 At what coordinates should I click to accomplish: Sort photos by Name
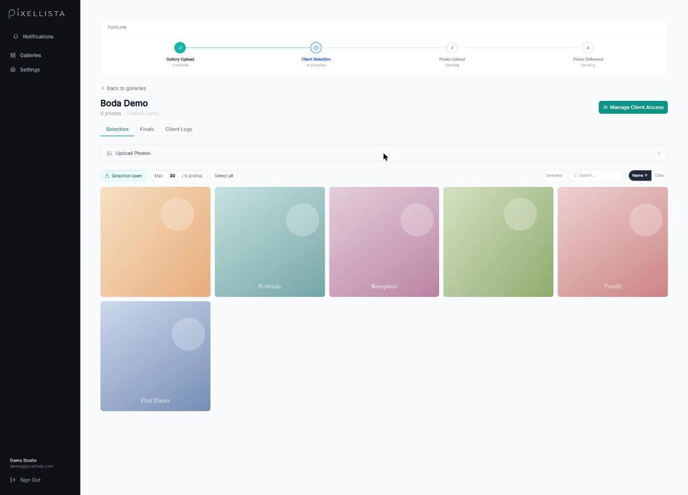[639, 176]
